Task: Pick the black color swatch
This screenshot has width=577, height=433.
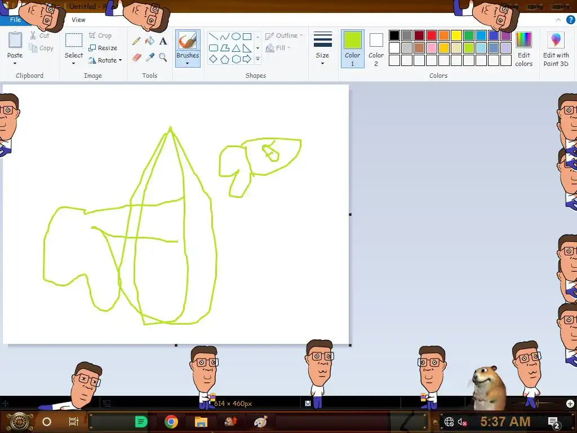Action: [x=394, y=36]
